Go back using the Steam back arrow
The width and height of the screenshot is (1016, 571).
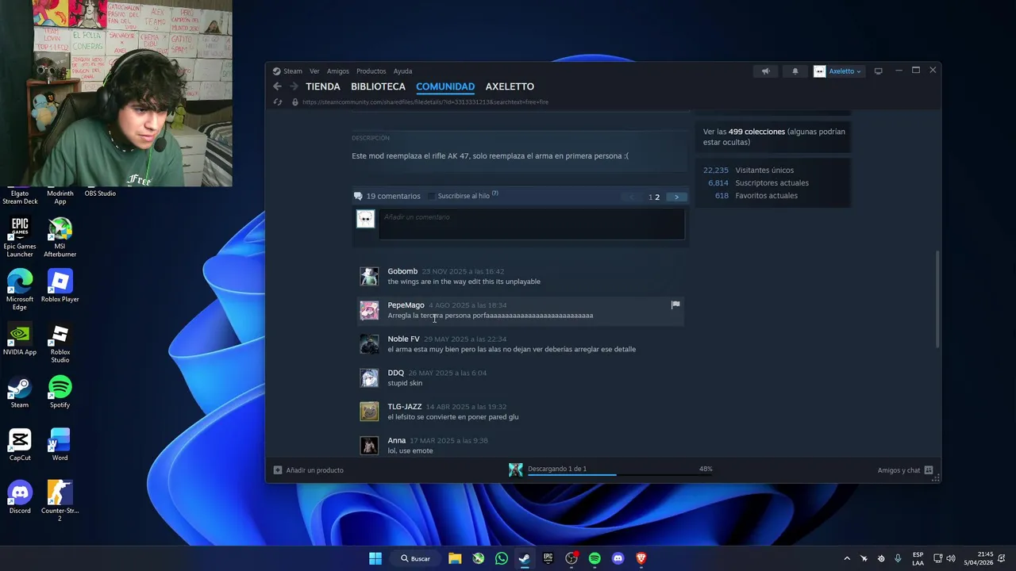point(277,86)
